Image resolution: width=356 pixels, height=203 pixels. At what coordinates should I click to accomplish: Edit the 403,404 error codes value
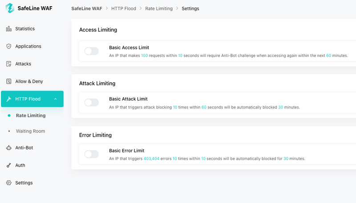tap(151, 159)
